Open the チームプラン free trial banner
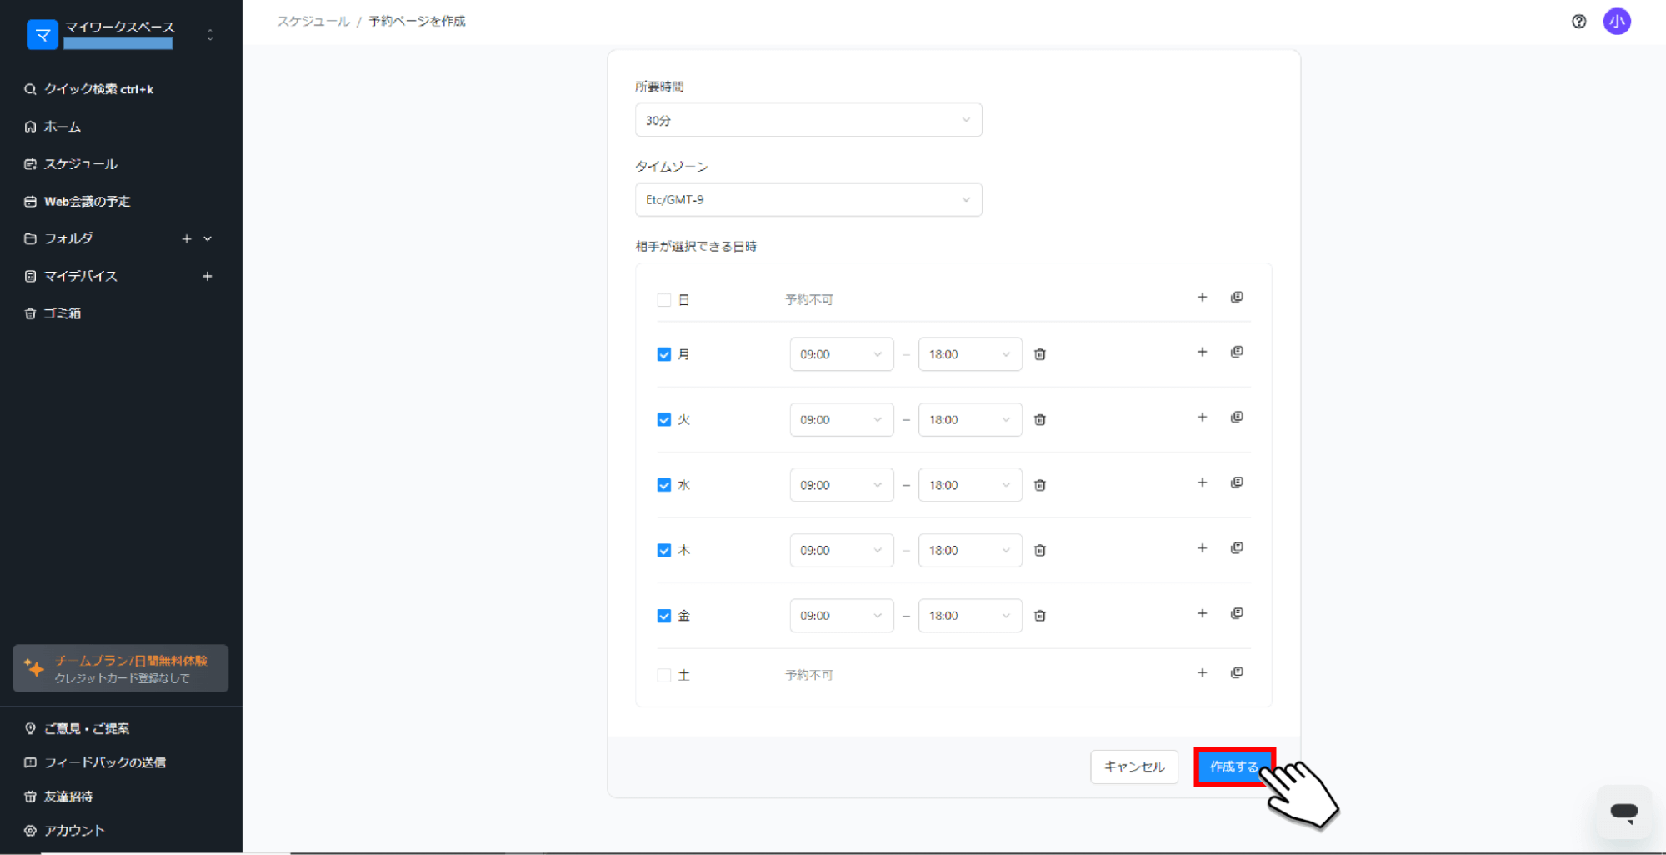Screen dimensions: 1666x855 point(121,668)
